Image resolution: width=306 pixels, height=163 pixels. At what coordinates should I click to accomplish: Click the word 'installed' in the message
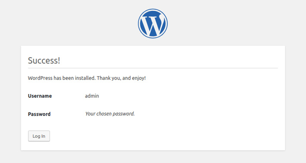(85, 78)
